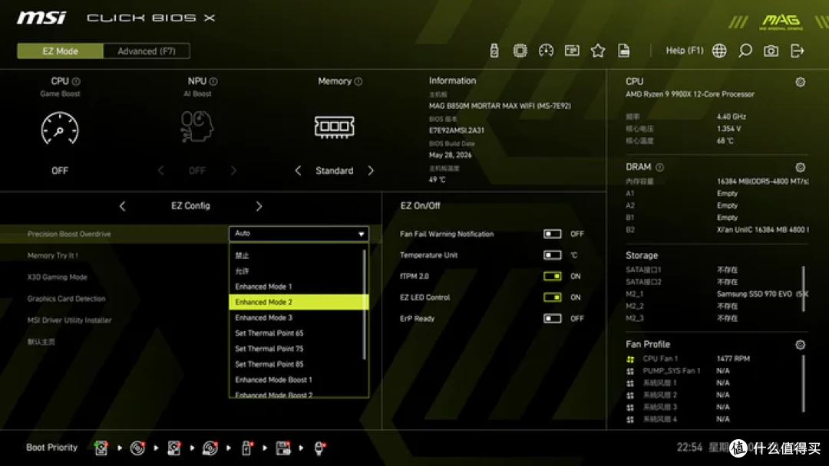Select Memory Try It! setting

pyautogui.click(x=52, y=255)
